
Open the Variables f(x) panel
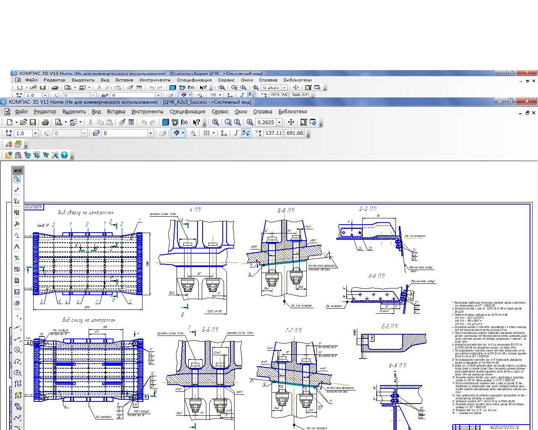point(184,122)
